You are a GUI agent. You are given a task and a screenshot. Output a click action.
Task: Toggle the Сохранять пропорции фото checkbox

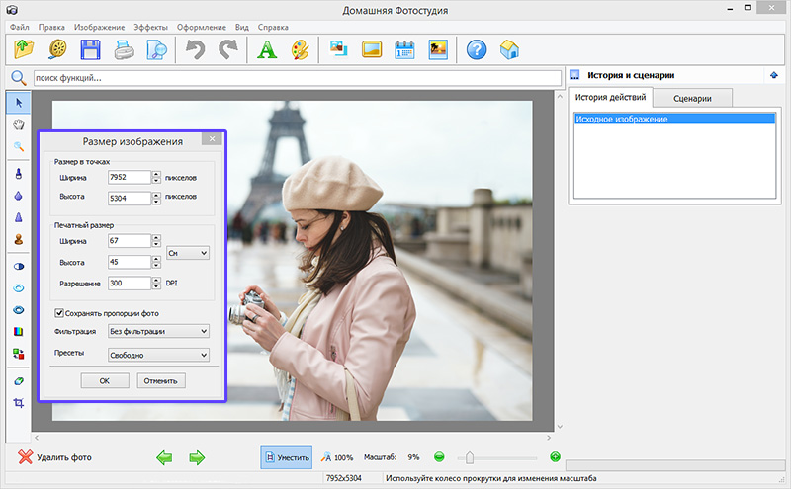click(x=59, y=313)
